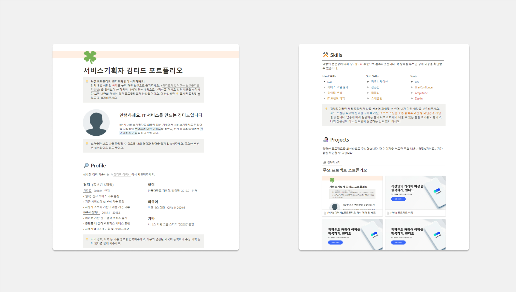Expand the Jira/Confluence toggle
The height and width of the screenshot is (292, 516).
[x=412, y=87]
